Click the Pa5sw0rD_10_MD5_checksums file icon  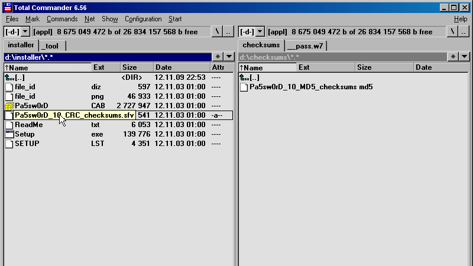coord(244,87)
